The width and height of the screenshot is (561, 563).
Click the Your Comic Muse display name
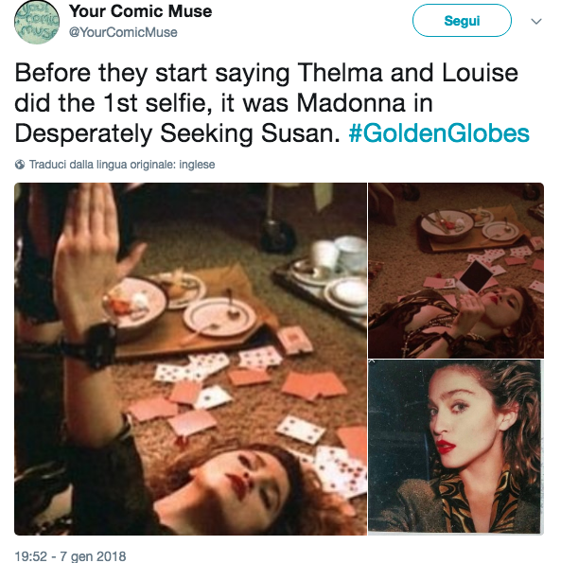[140, 11]
